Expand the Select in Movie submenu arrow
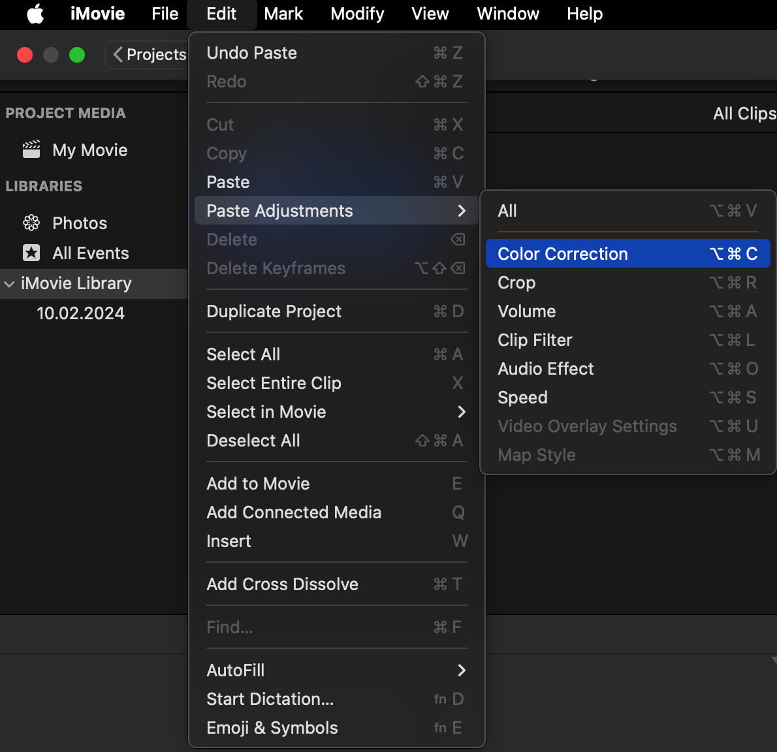Screen dimensions: 777x752 pos(462,412)
